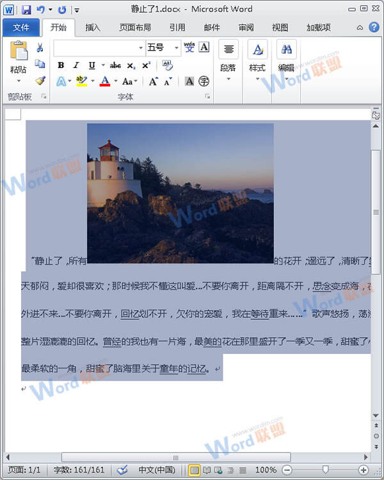Image resolution: width=384 pixels, height=480 pixels.
Task: Open the underline style dropdown arrow
Action: tap(103, 65)
